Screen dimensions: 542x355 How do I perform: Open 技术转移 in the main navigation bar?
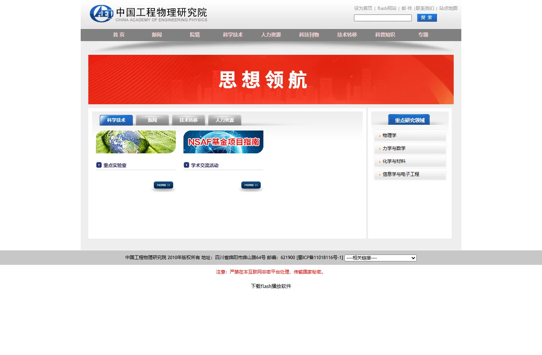tap(347, 35)
